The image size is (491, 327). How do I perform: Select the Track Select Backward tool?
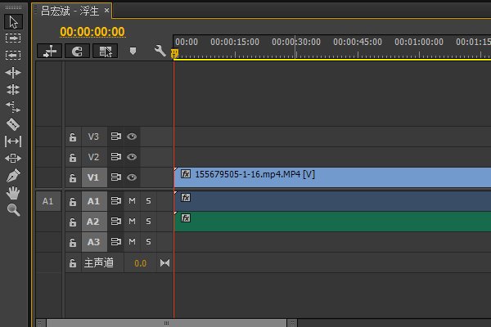[x=13, y=55]
